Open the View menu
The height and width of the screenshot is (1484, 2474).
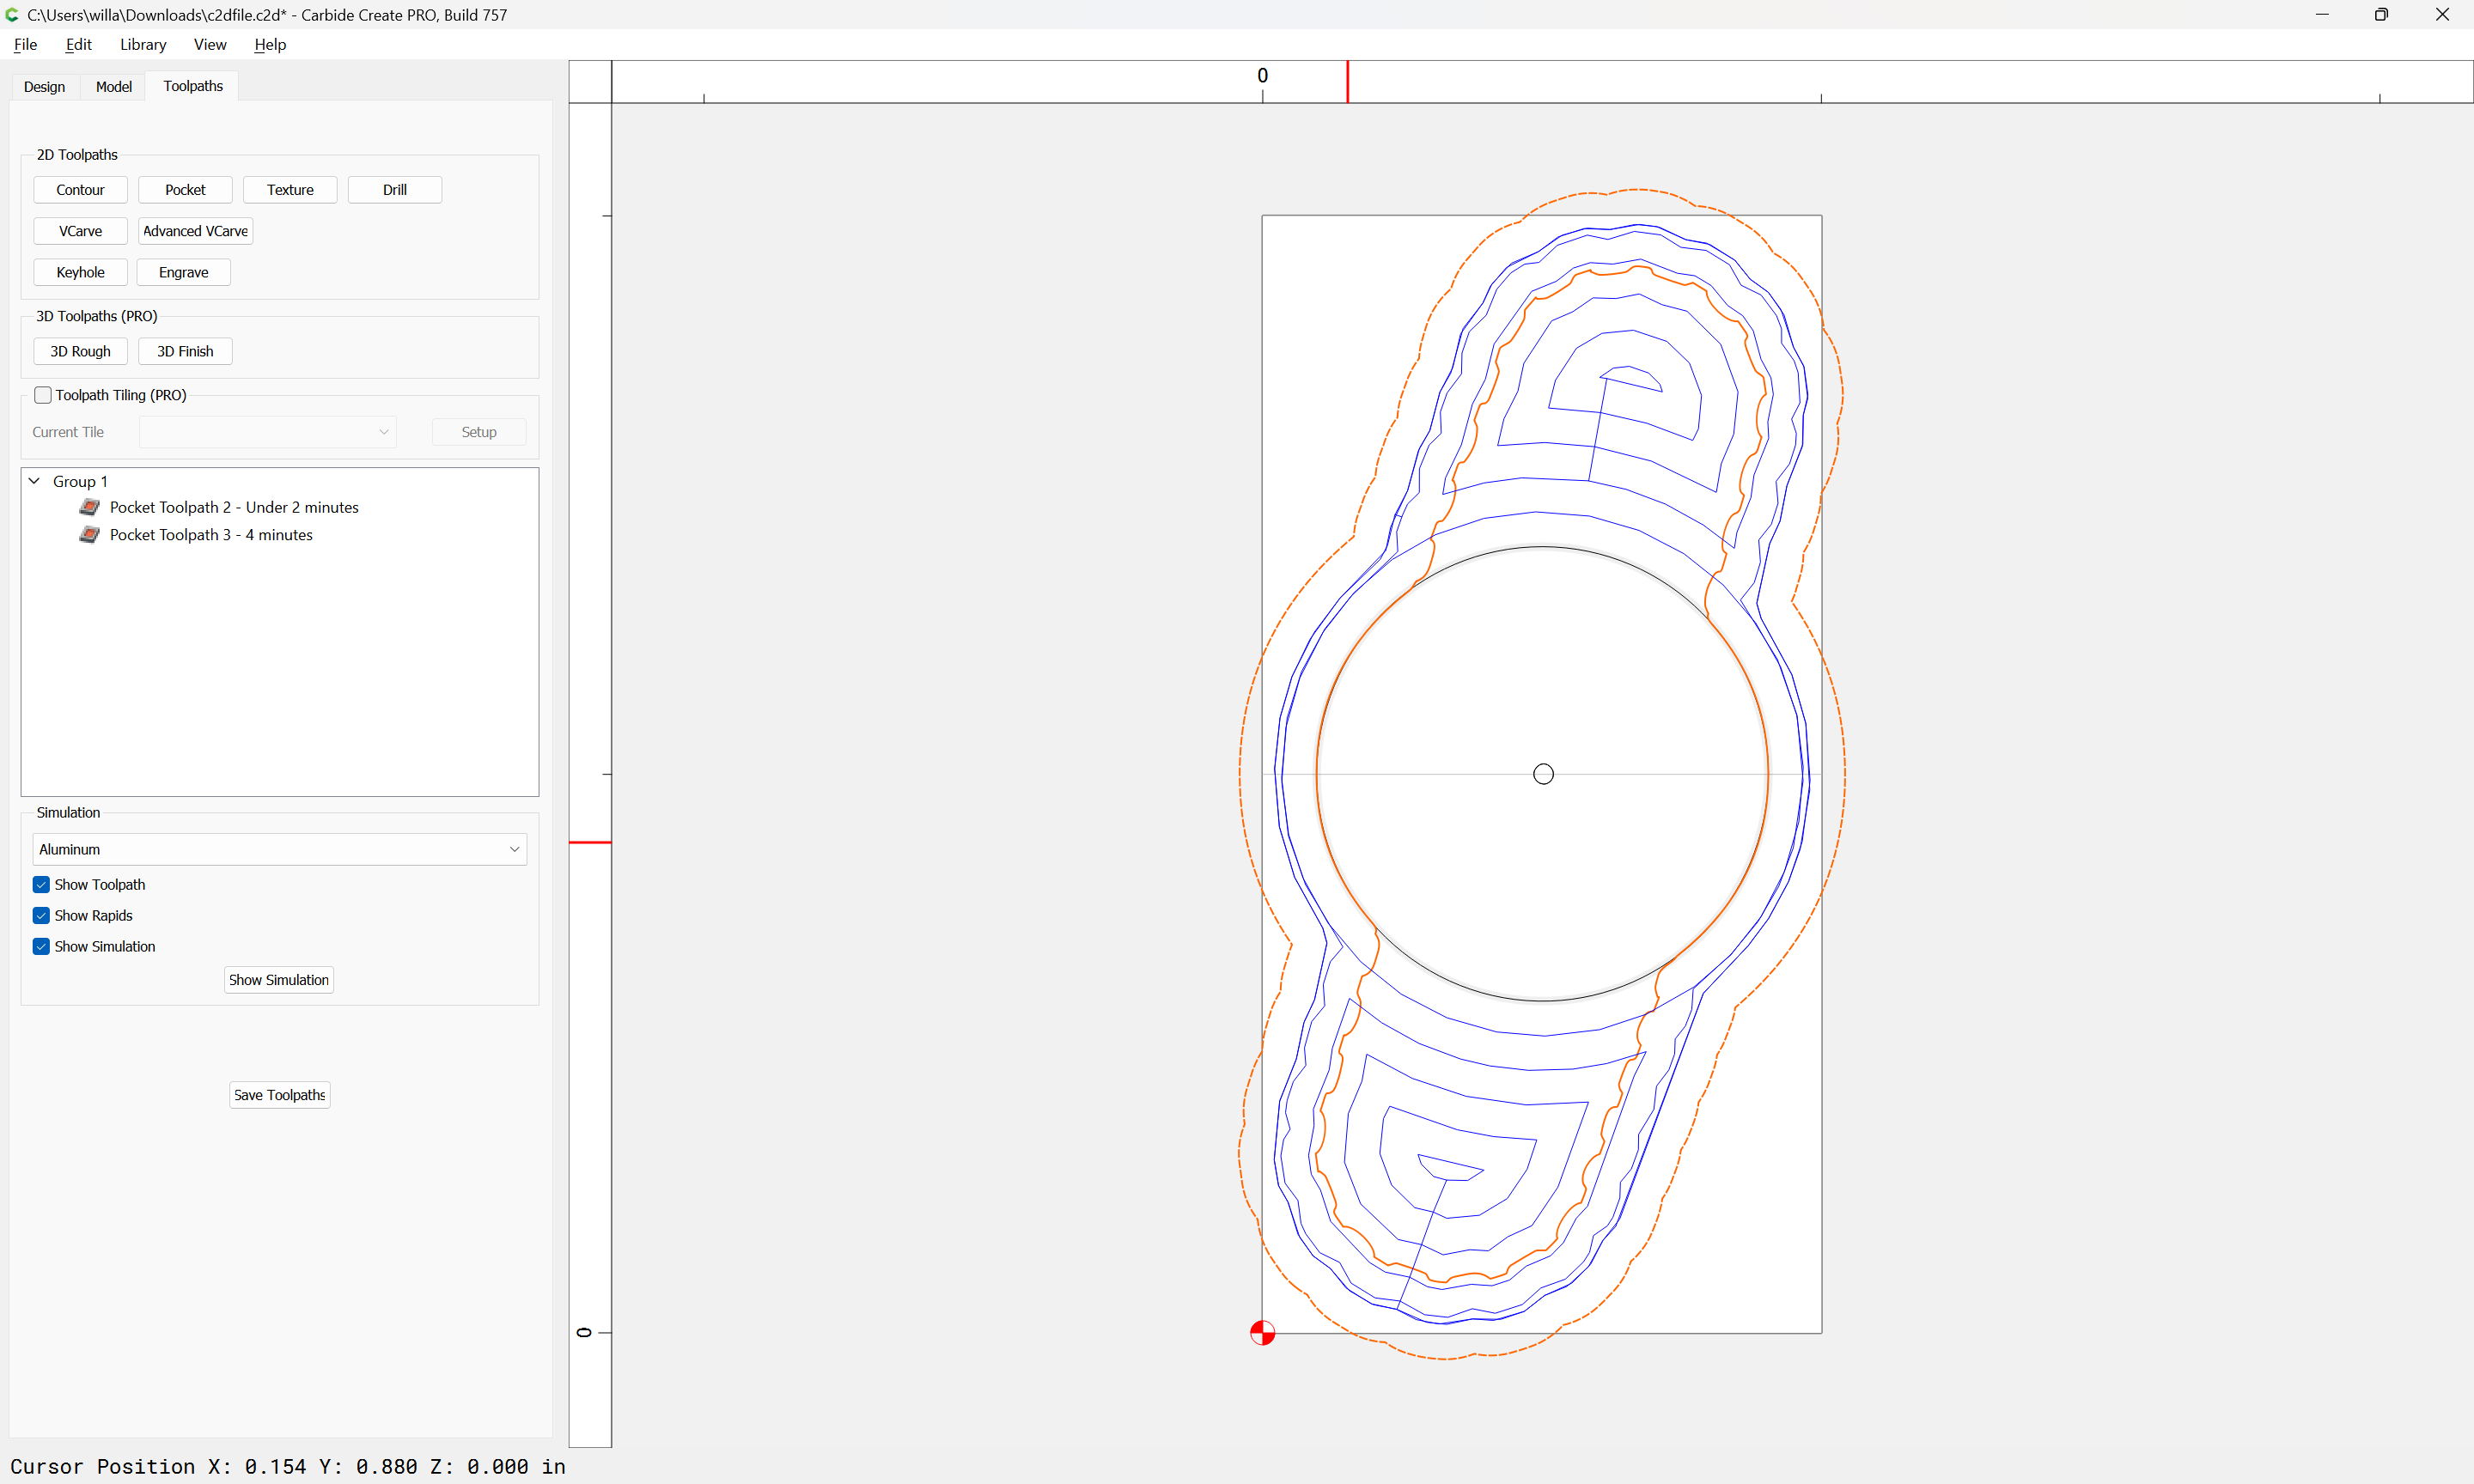coord(210,44)
